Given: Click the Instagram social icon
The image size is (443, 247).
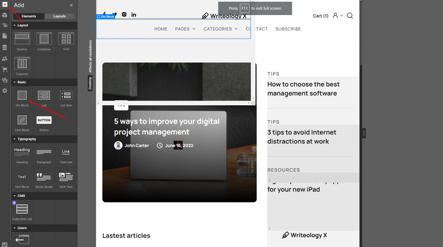Looking at the screenshot, I should coord(124,14).
